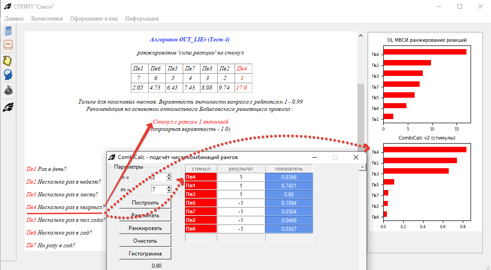Increase the n parameter with the up arrow

coord(169,175)
